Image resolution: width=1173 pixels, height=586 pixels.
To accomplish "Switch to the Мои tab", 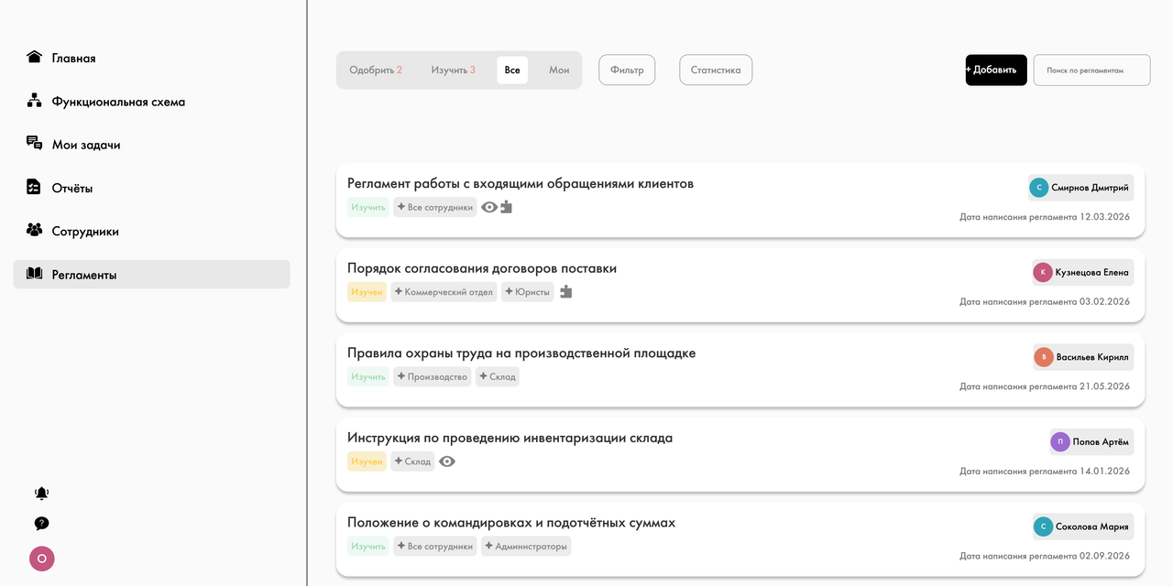I will click(559, 71).
